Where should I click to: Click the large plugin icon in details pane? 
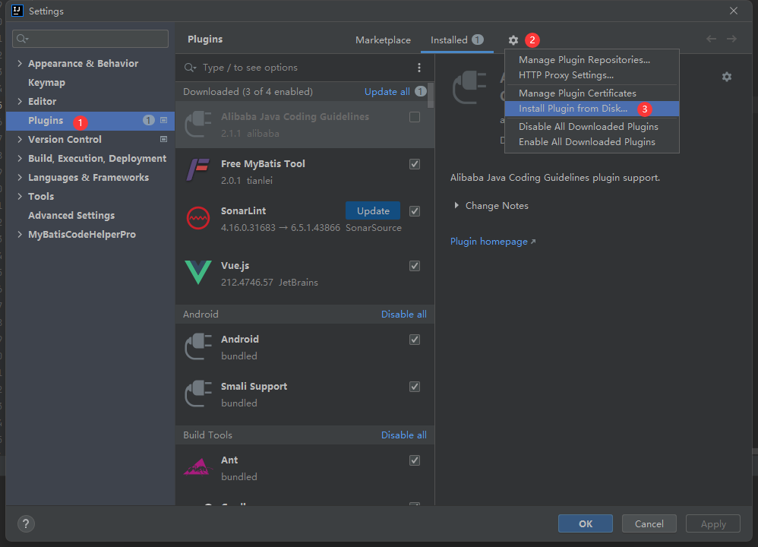click(469, 87)
